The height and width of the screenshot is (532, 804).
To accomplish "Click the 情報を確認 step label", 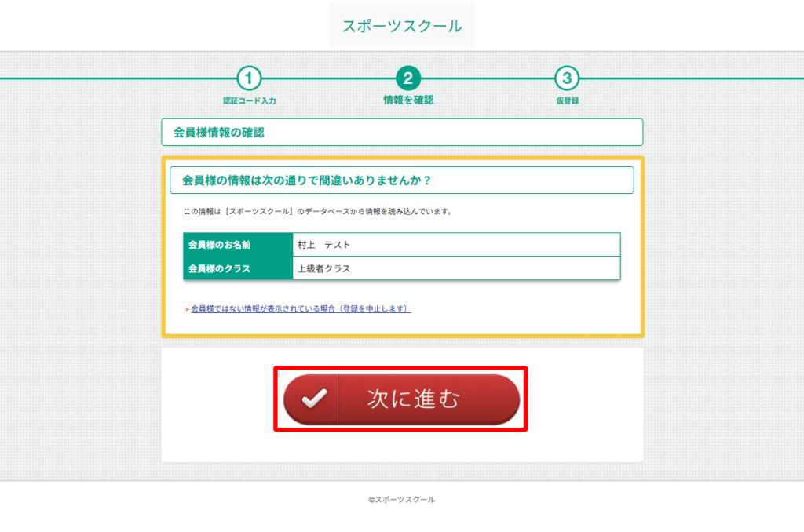I will click(408, 100).
